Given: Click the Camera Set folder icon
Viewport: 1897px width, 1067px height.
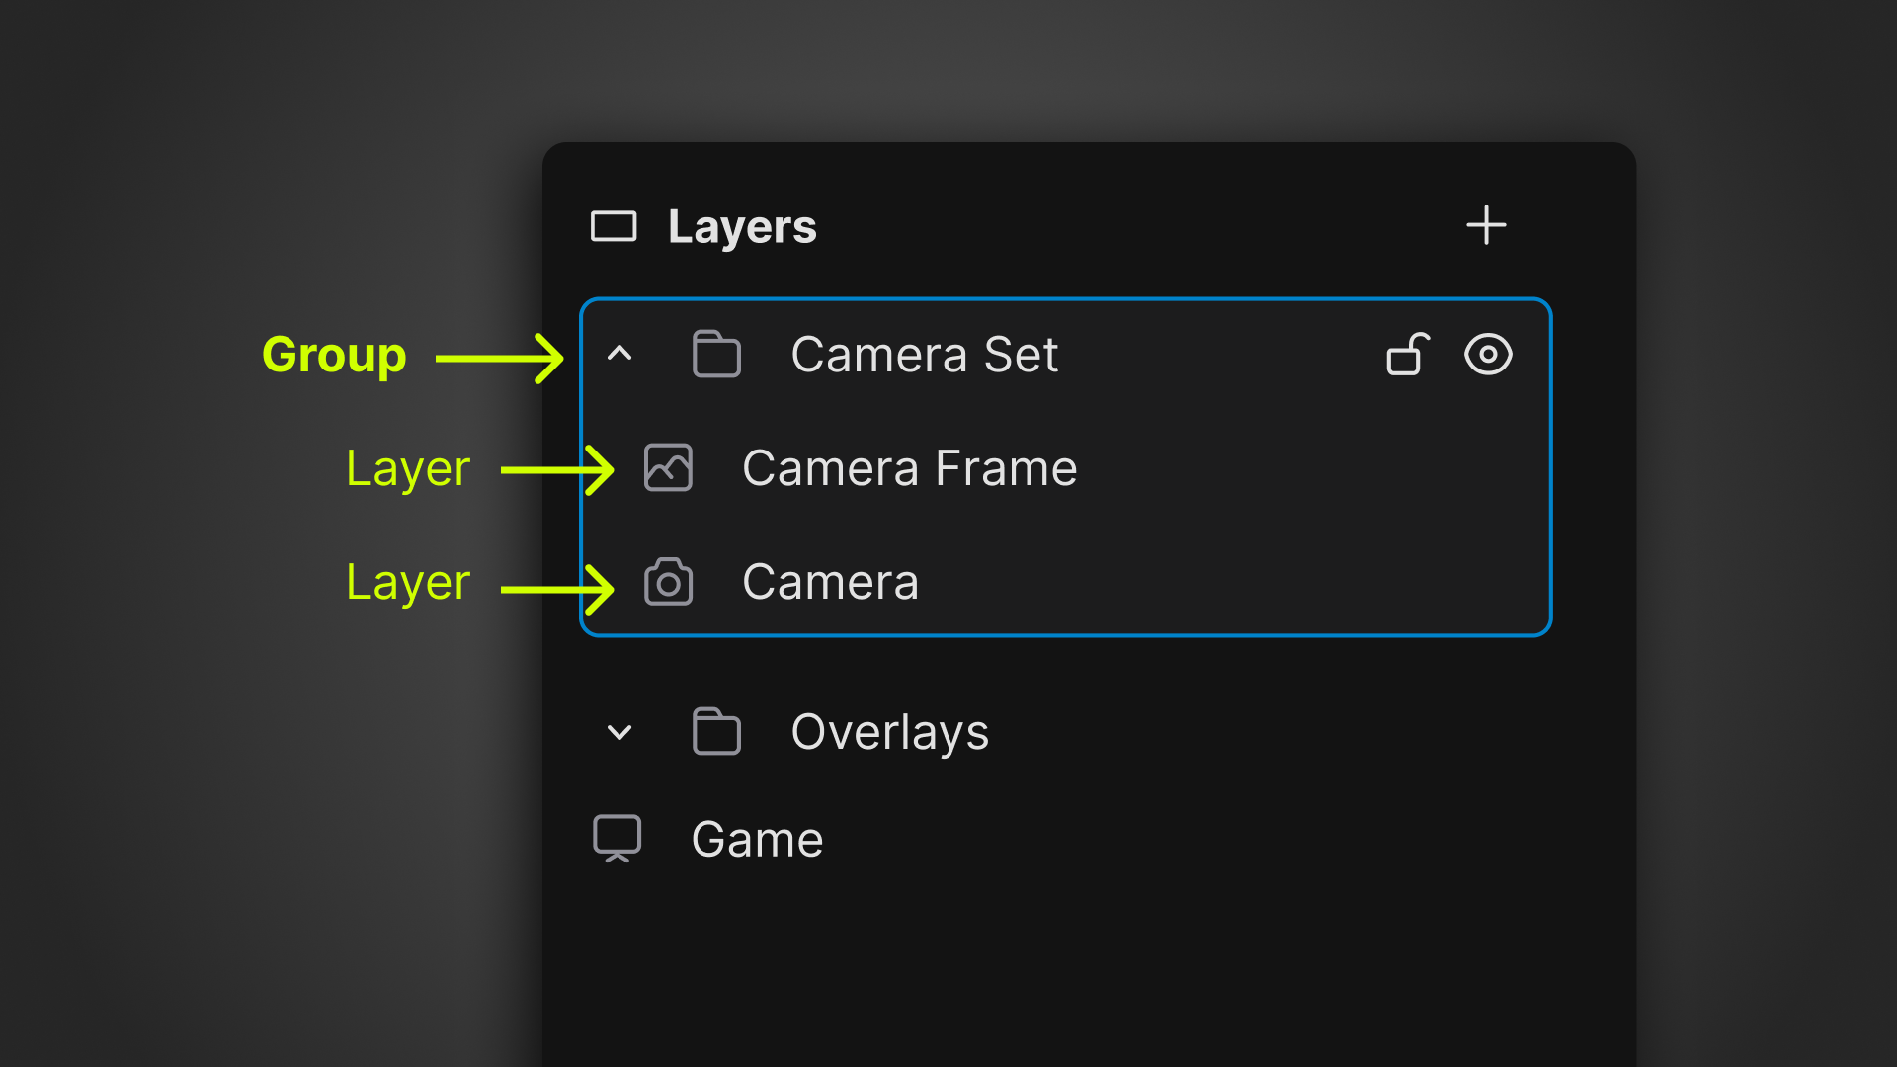Looking at the screenshot, I should coord(716,355).
